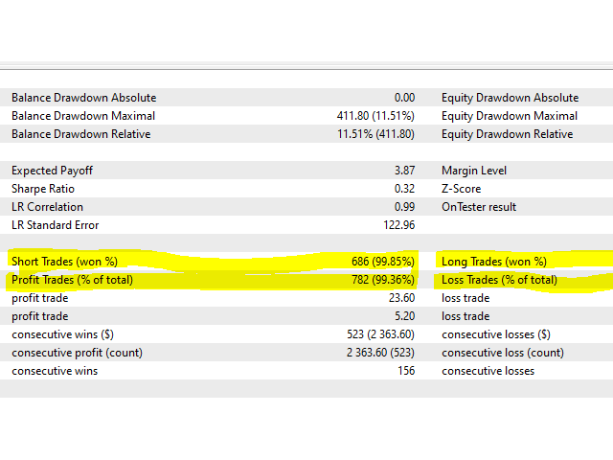This screenshot has width=613, height=460.
Task: Click the highlighted Long Trades (won %) label
Action: tap(493, 262)
